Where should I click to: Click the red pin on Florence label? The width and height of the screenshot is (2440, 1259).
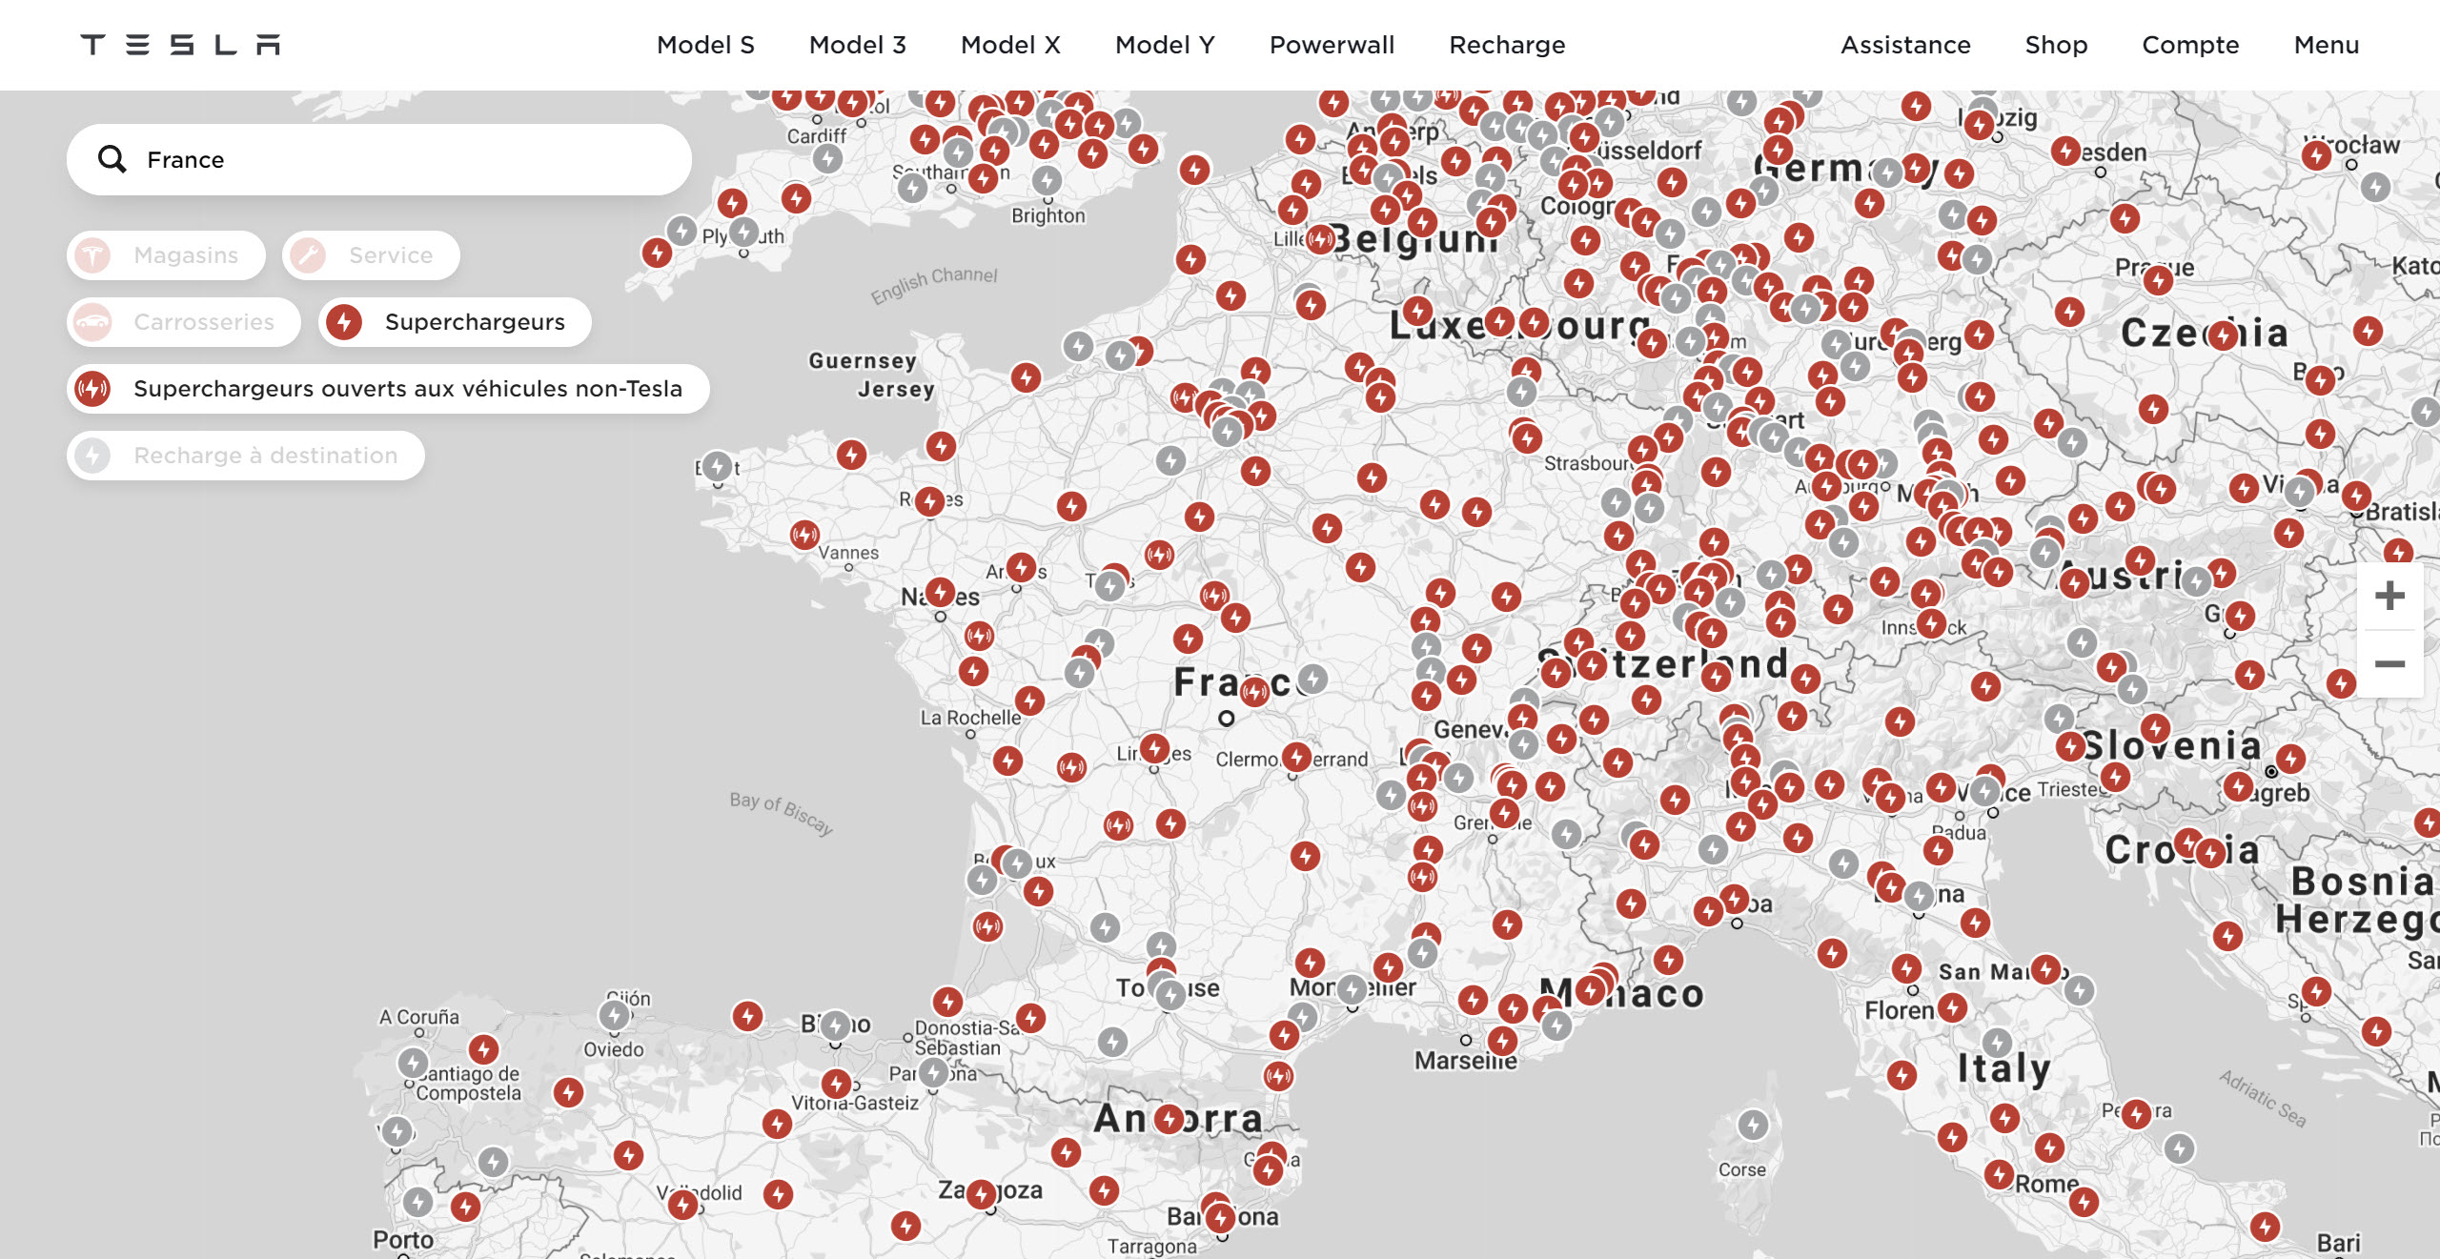click(1952, 1007)
